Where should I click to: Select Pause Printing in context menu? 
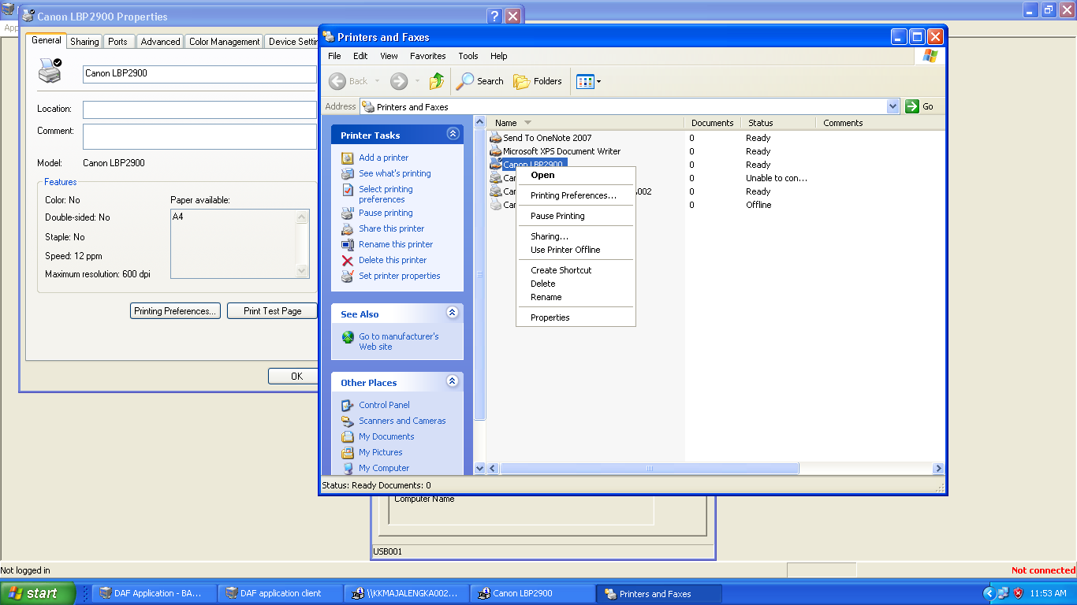tap(576, 216)
